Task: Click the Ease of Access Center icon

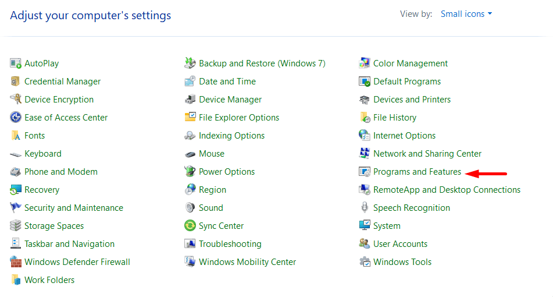Action: pos(16,118)
